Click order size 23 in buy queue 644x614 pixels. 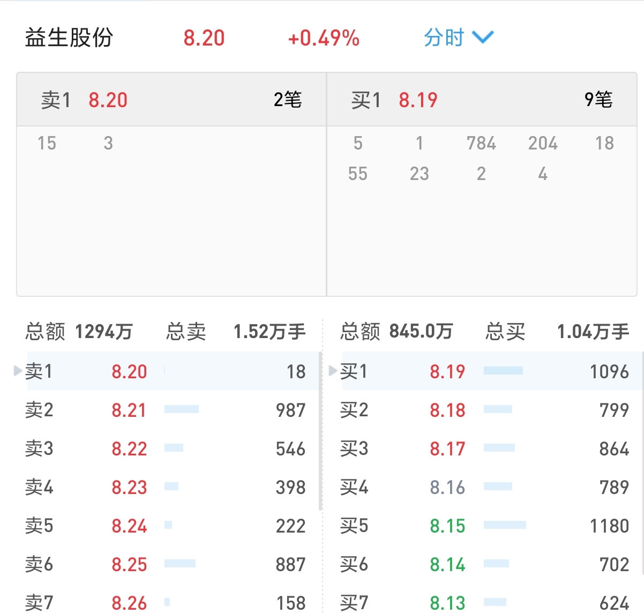420,174
